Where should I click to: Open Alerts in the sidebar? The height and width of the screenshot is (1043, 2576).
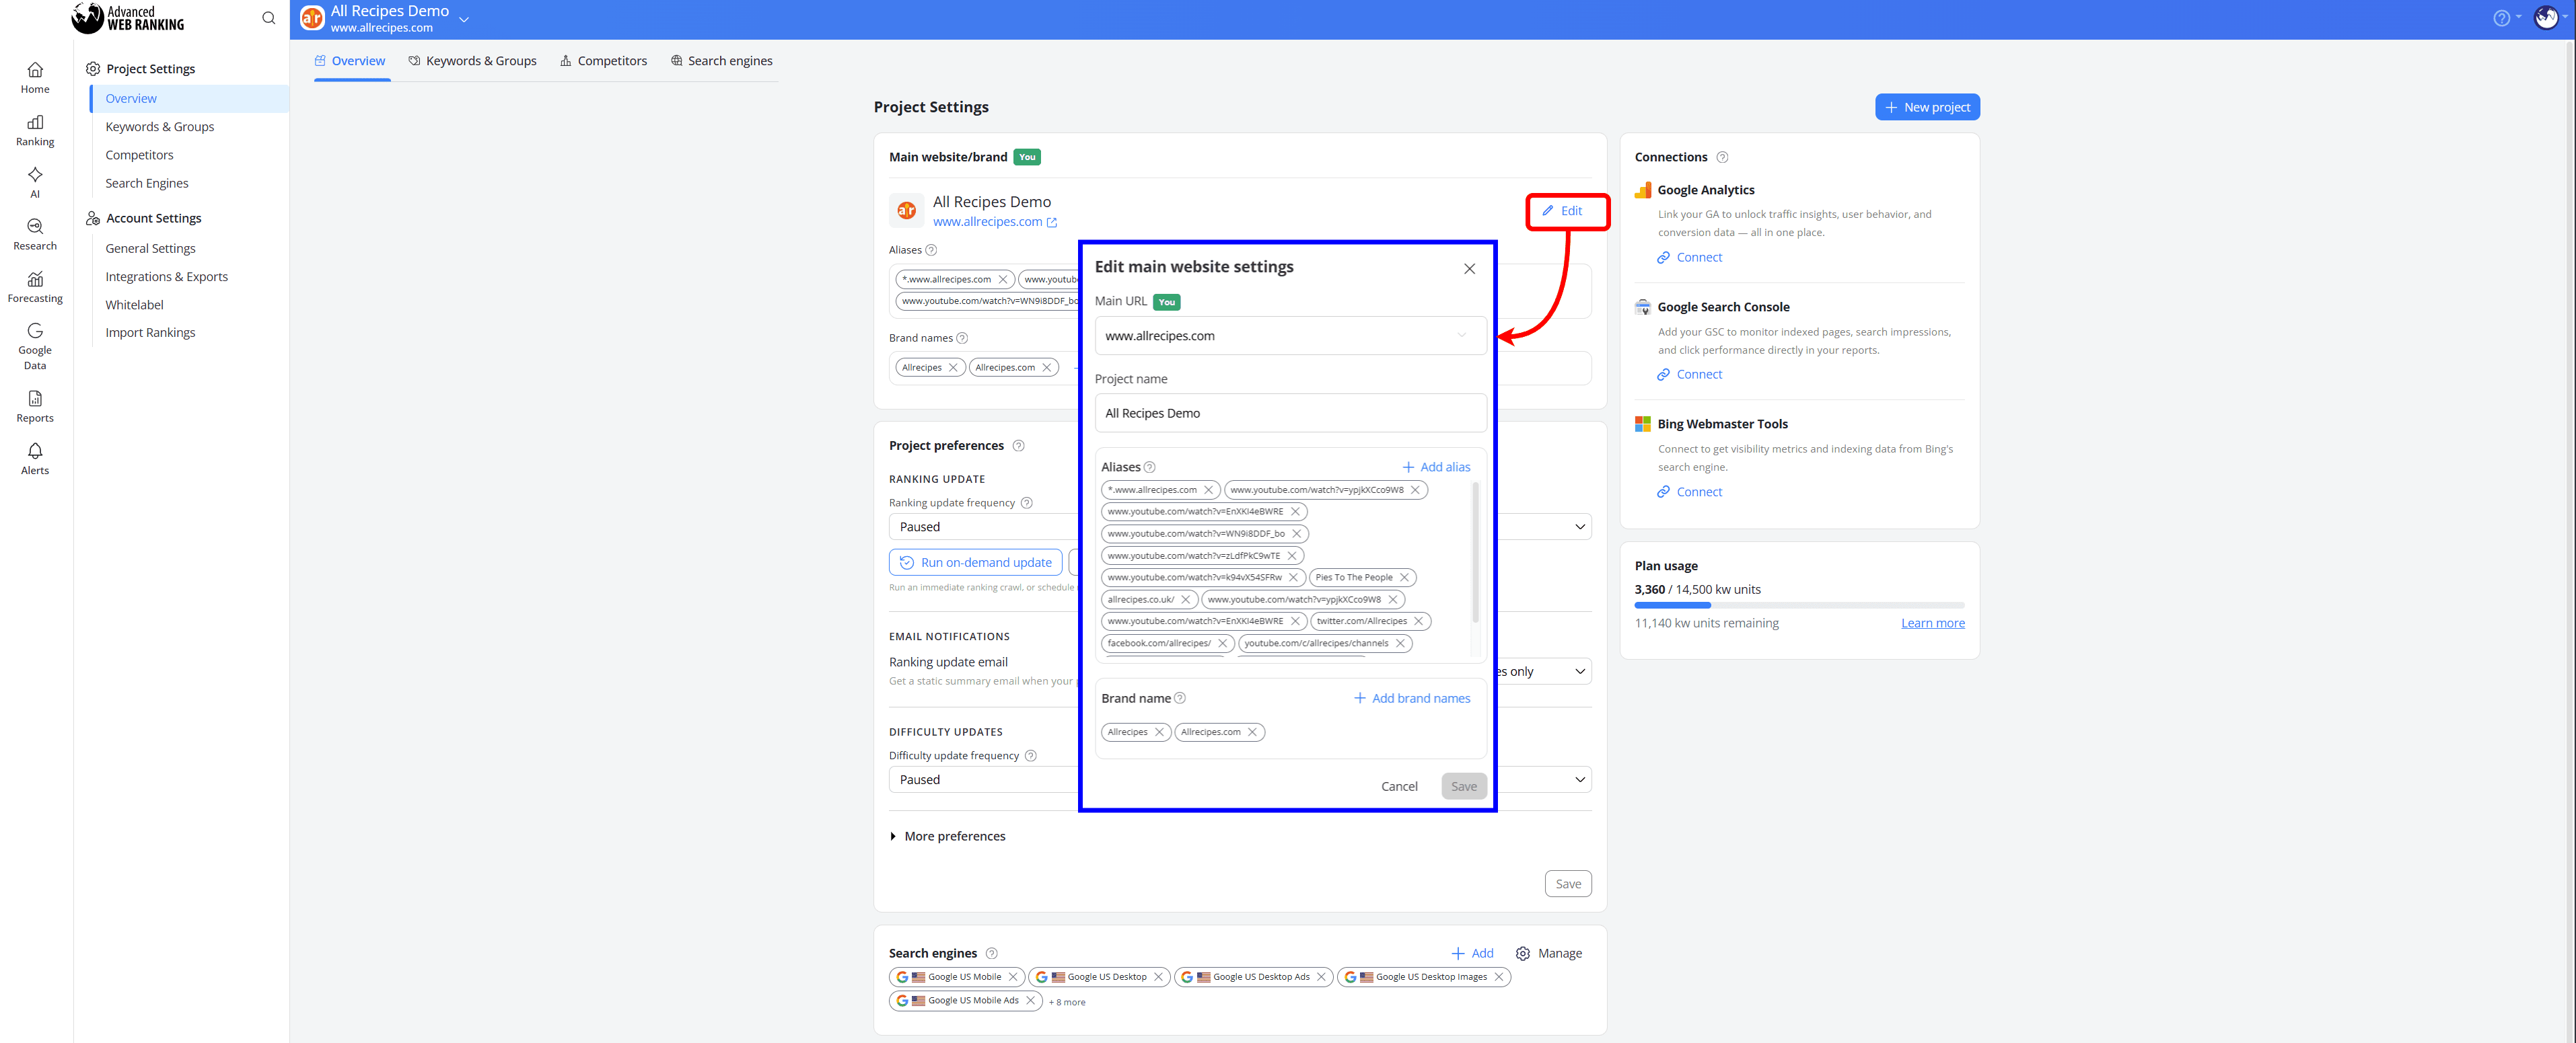(x=35, y=459)
